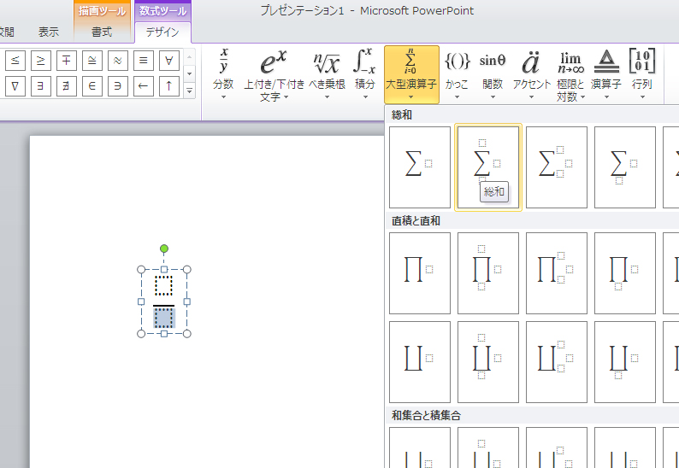This screenshot has height=468, width=679.
Task: Click the 数式ツール contextual tab header
Action: [162, 10]
